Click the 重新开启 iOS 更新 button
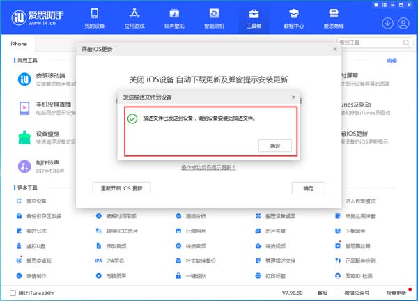The image size is (418, 301). point(121,188)
